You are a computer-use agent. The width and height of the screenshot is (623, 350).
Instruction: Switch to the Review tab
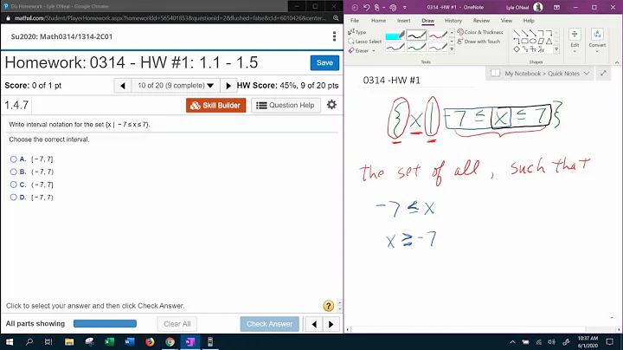pos(481,20)
